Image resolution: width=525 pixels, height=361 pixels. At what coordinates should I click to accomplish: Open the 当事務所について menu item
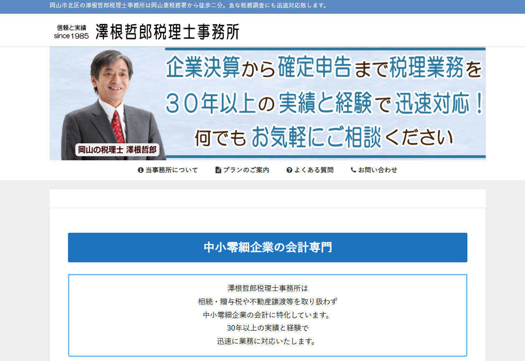click(168, 170)
